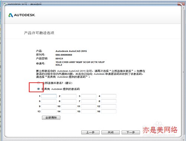Proceed with "下一步" next button
This screenshot has width=186, height=141.
click(x=131, y=132)
